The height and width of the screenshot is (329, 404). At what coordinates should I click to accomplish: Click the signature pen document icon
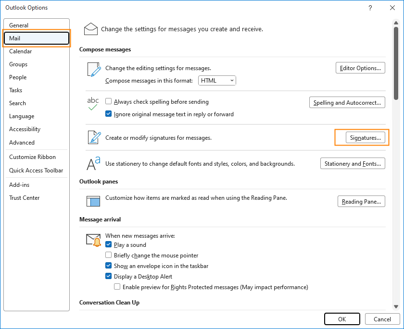coord(94,137)
